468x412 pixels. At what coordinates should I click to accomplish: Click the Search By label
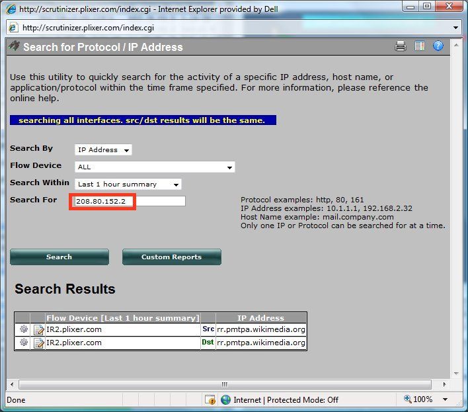coord(31,148)
